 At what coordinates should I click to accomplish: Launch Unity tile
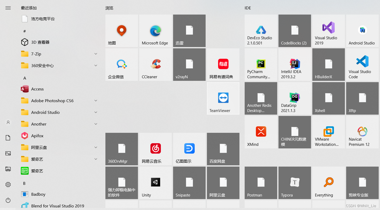[155, 183]
